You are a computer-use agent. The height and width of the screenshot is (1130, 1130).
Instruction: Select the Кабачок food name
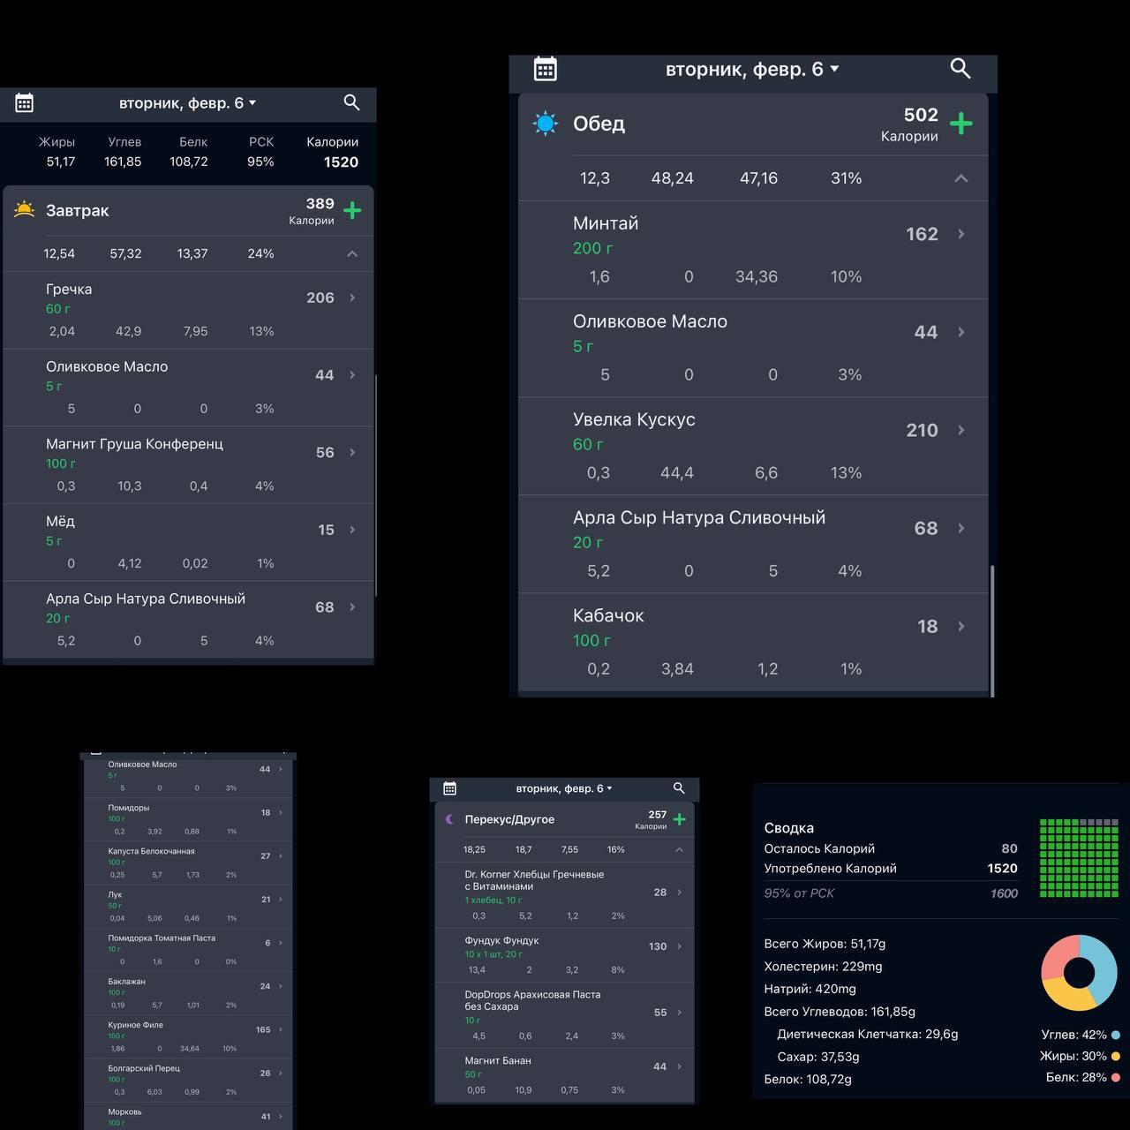coord(608,615)
